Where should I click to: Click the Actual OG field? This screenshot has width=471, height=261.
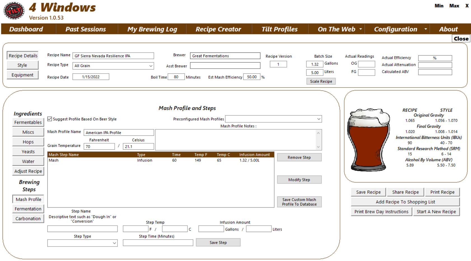click(x=366, y=64)
